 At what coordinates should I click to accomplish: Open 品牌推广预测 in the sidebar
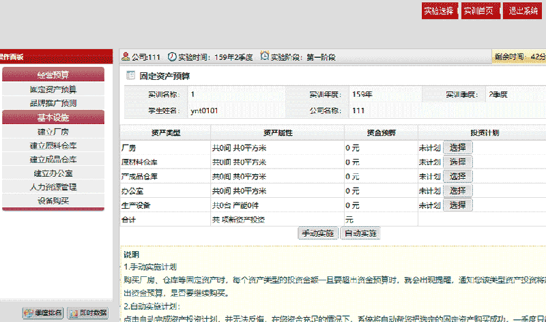click(53, 103)
